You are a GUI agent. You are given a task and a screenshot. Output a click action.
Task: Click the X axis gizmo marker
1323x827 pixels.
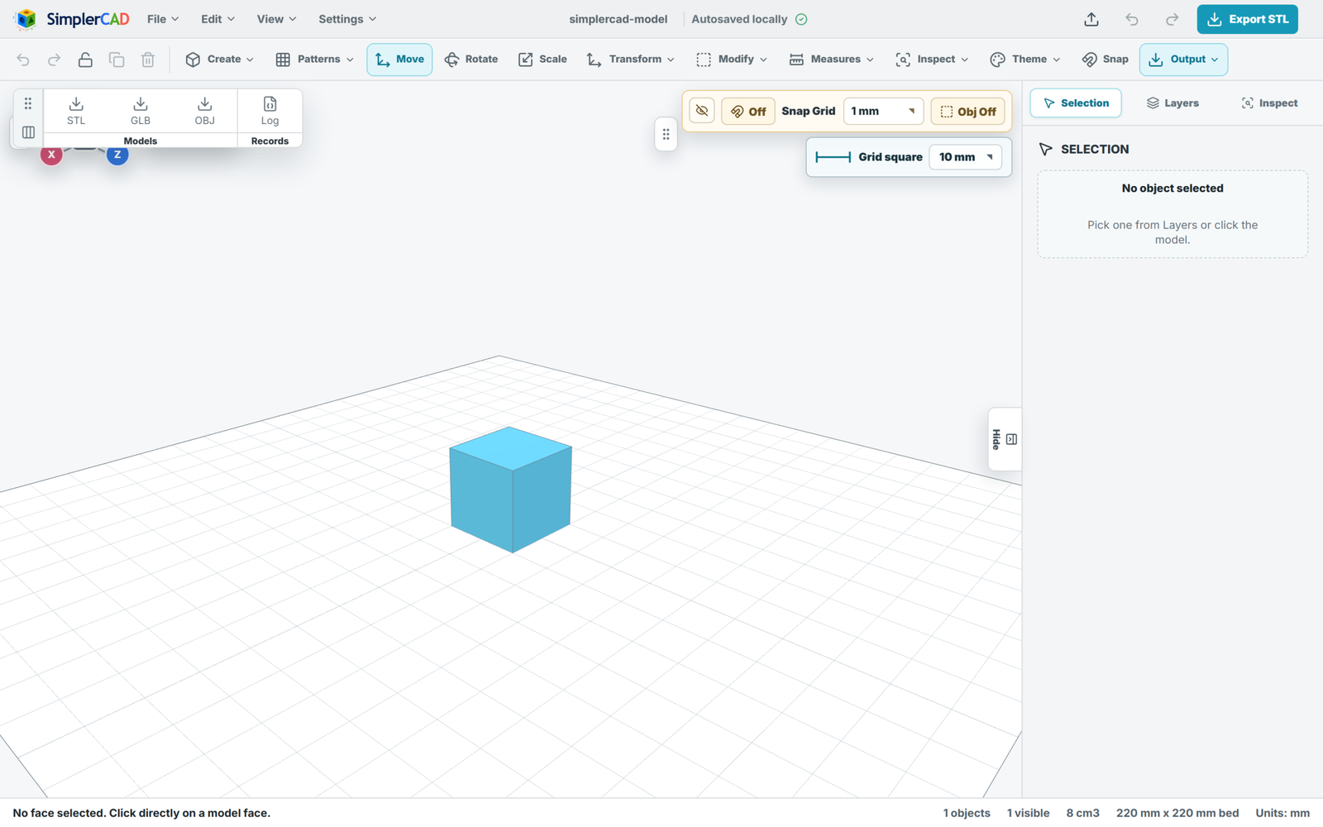point(51,155)
